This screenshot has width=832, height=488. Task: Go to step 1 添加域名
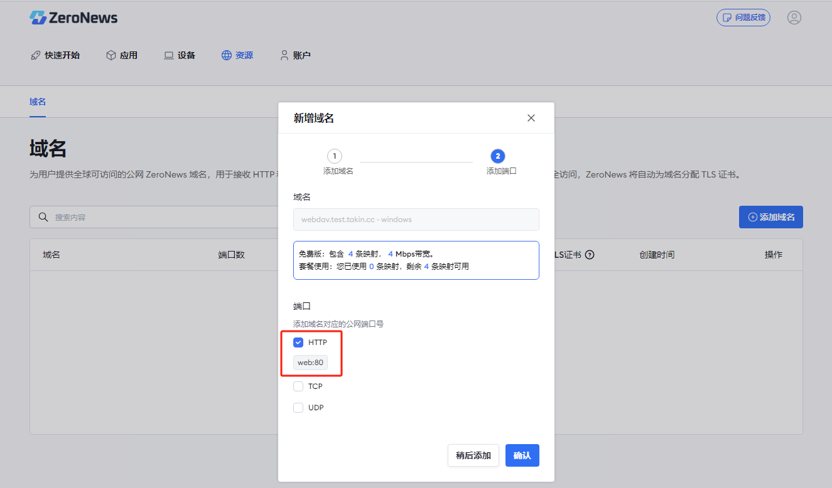(338, 162)
